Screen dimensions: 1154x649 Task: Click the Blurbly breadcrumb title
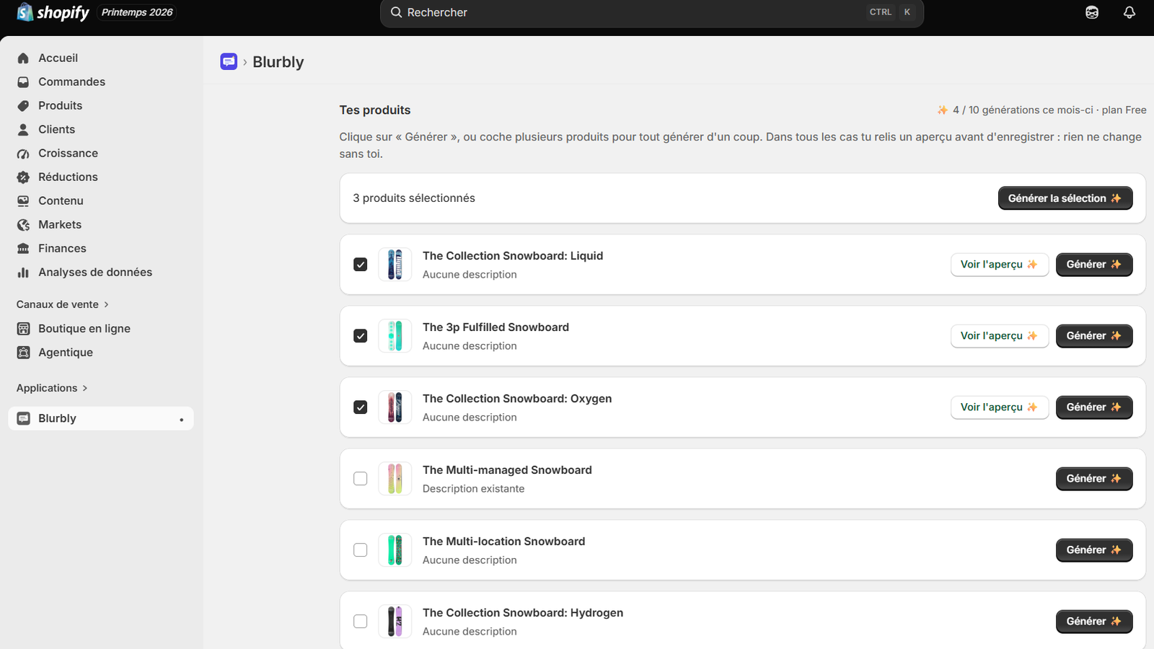pos(278,62)
